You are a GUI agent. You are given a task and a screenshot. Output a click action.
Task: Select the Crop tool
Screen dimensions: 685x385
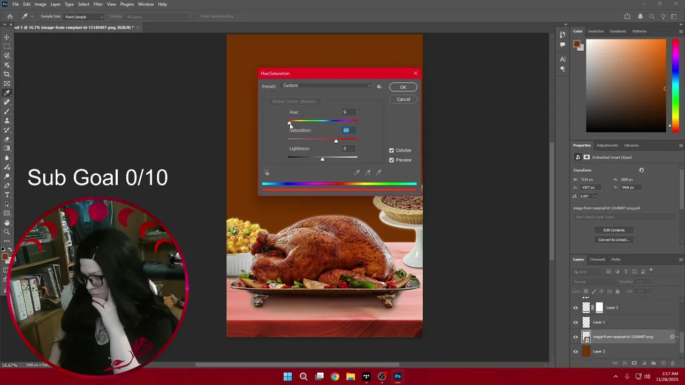tap(7, 74)
